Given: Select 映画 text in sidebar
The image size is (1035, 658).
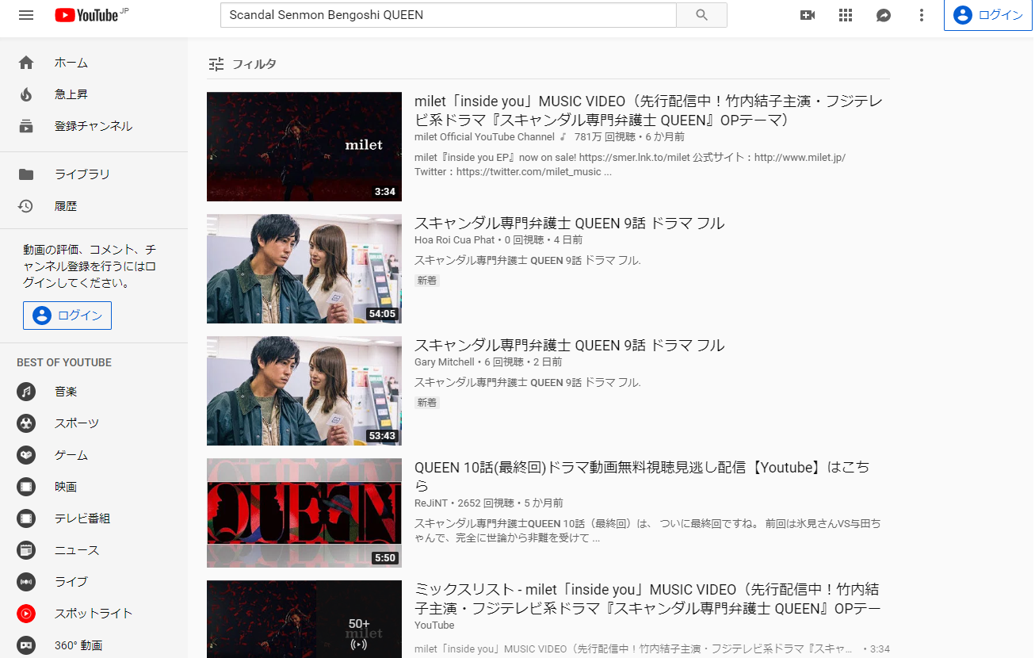Looking at the screenshot, I should click(66, 487).
